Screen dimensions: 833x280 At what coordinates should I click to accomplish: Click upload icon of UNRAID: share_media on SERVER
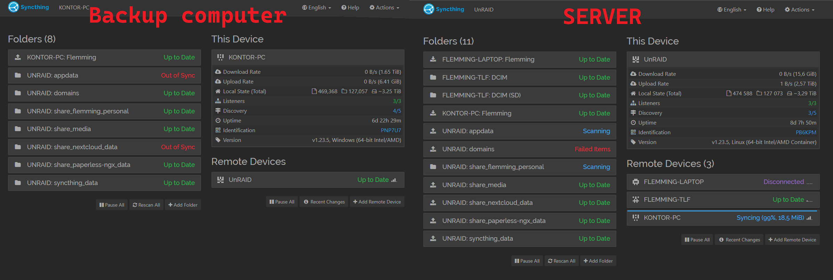pyautogui.click(x=433, y=185)
